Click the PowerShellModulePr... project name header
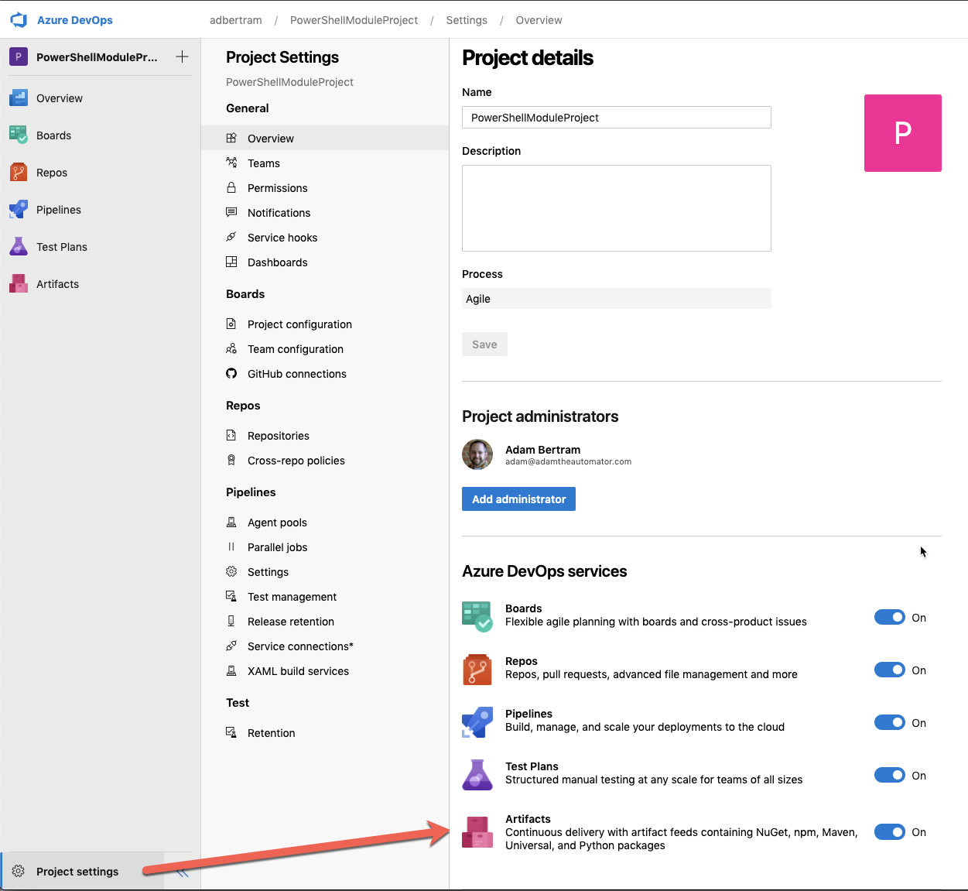This screenshot has width=968, height=891. coord(97,57)
